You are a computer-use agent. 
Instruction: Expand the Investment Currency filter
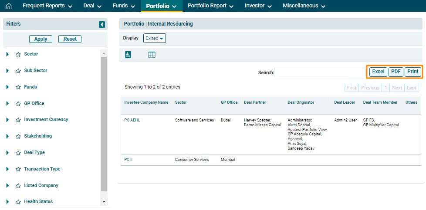pyautogui.click(x=7, y=120)
